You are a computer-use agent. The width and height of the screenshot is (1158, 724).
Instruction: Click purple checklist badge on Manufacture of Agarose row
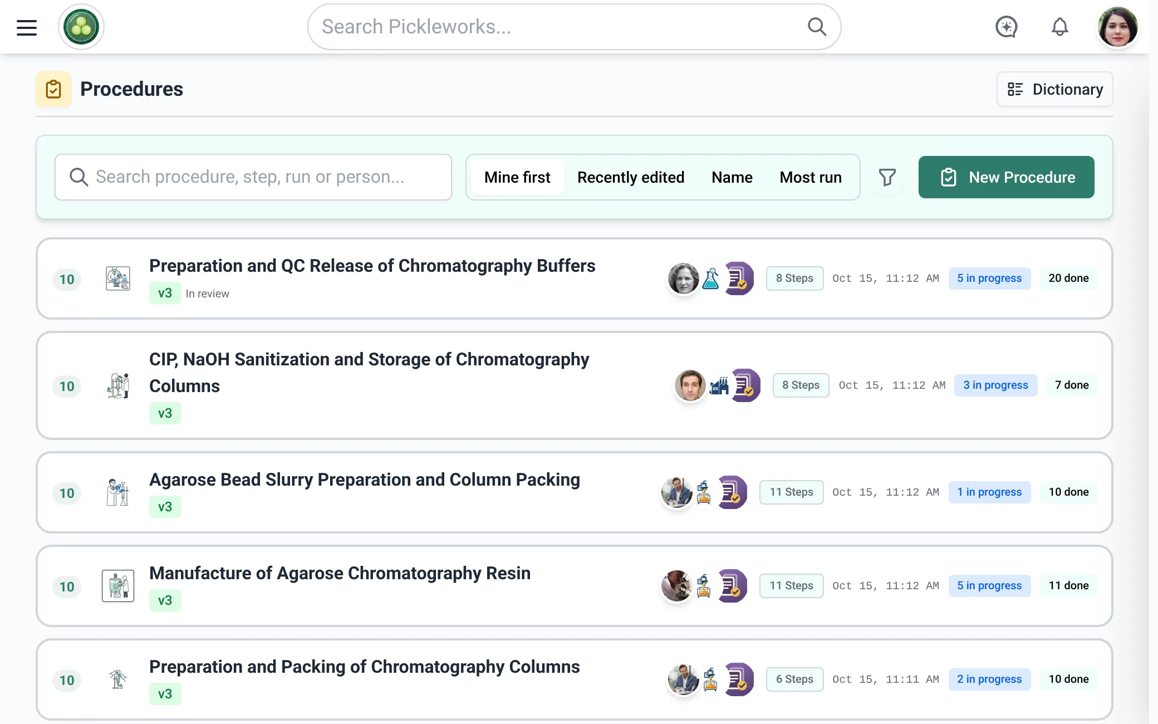tap(732, 586)
